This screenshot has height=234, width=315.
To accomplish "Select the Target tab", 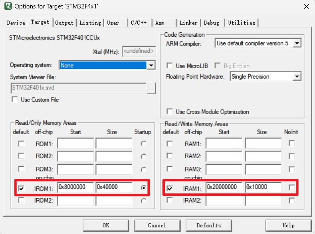I will click(x=40, y=22).
